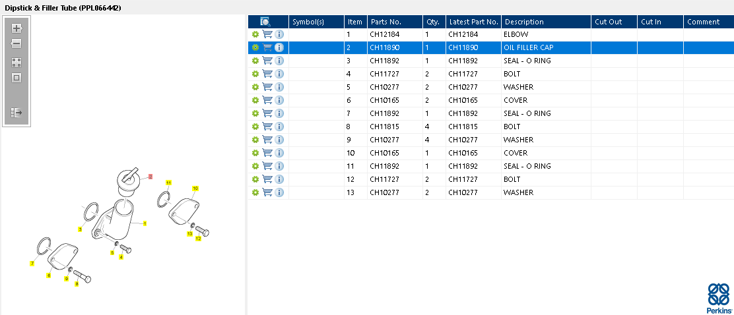Open info for item 13 WASHER

tap(279, 192)
